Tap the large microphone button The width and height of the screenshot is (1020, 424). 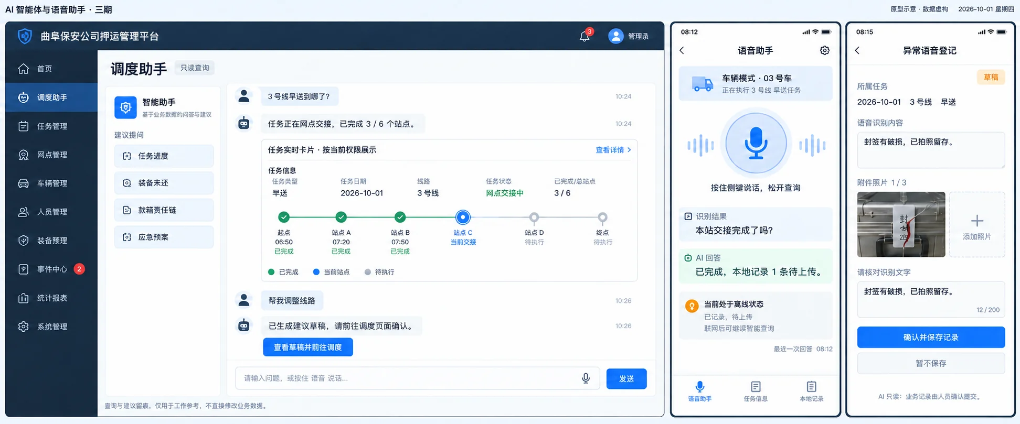click(756, 143)
